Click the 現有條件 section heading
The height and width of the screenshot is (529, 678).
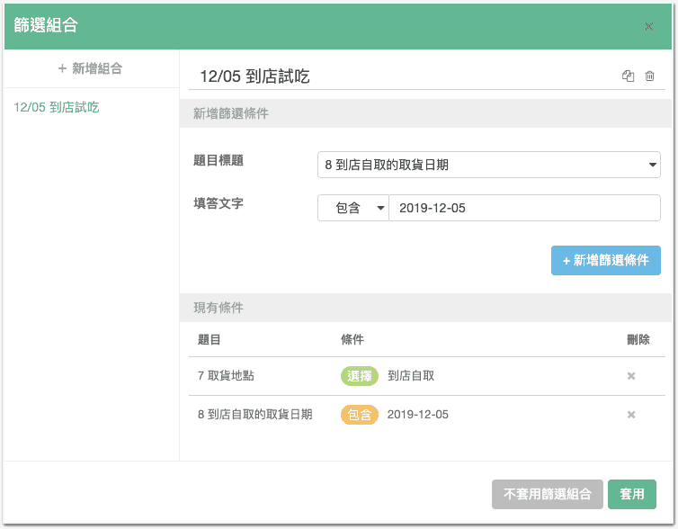[219, 308]
